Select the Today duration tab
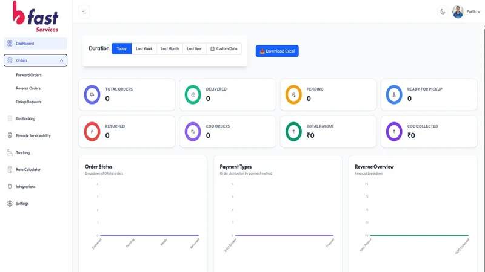 [x=122, y=49]
